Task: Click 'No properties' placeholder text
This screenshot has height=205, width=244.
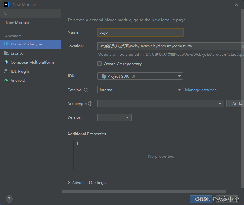Action: point(161,156)
